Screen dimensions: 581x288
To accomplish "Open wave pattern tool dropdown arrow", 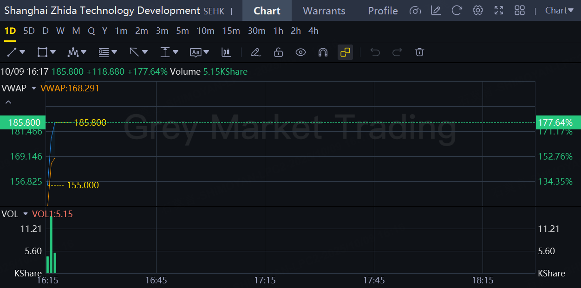I will [84, 52].
